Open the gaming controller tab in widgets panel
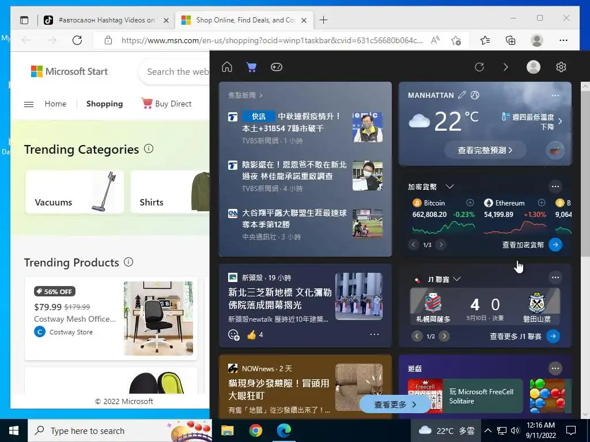 (277, 67)
